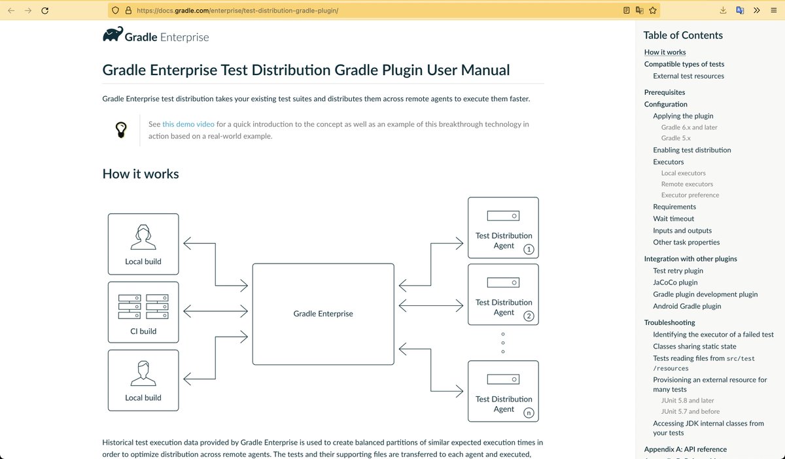Go to 'Classes sharing static state' entry
This screenshot has width=785, height=459.
click(x=695, y=346)
